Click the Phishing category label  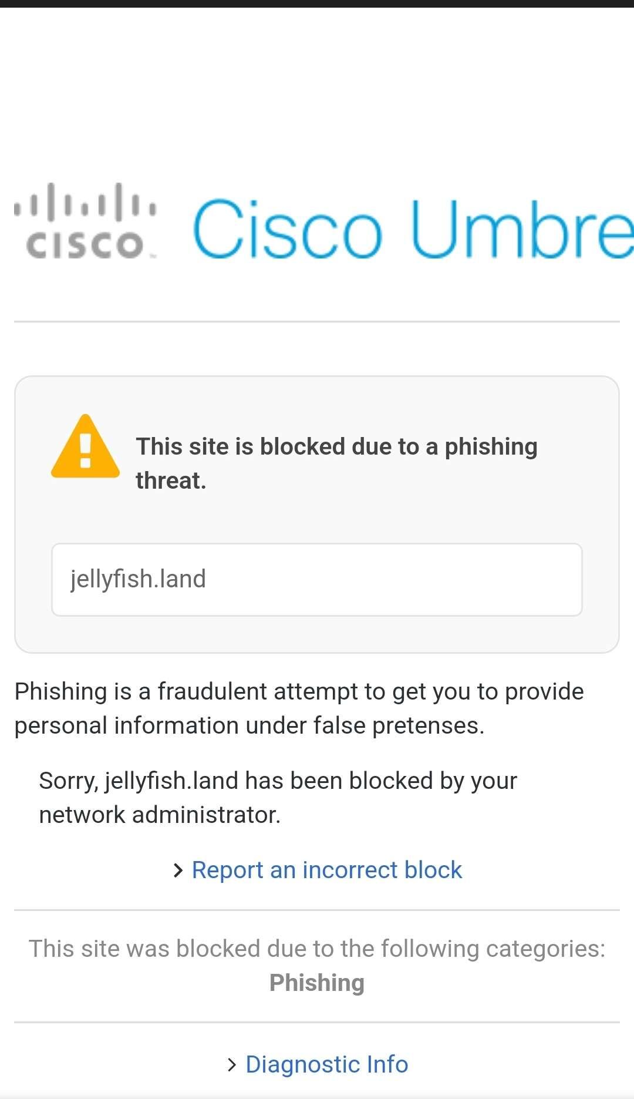317,983
